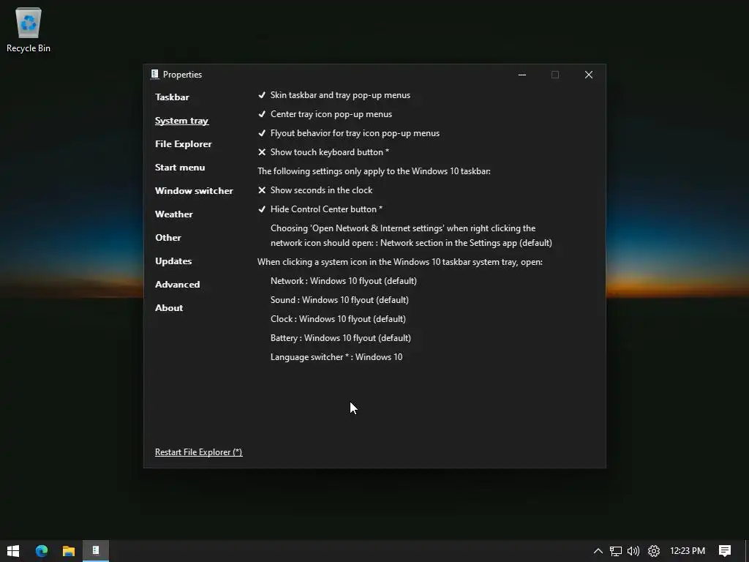The height and width of the screenshot is (562, 749).
Task: Toggle Hide Control Center button option
Action: click(x=320, y=209)
